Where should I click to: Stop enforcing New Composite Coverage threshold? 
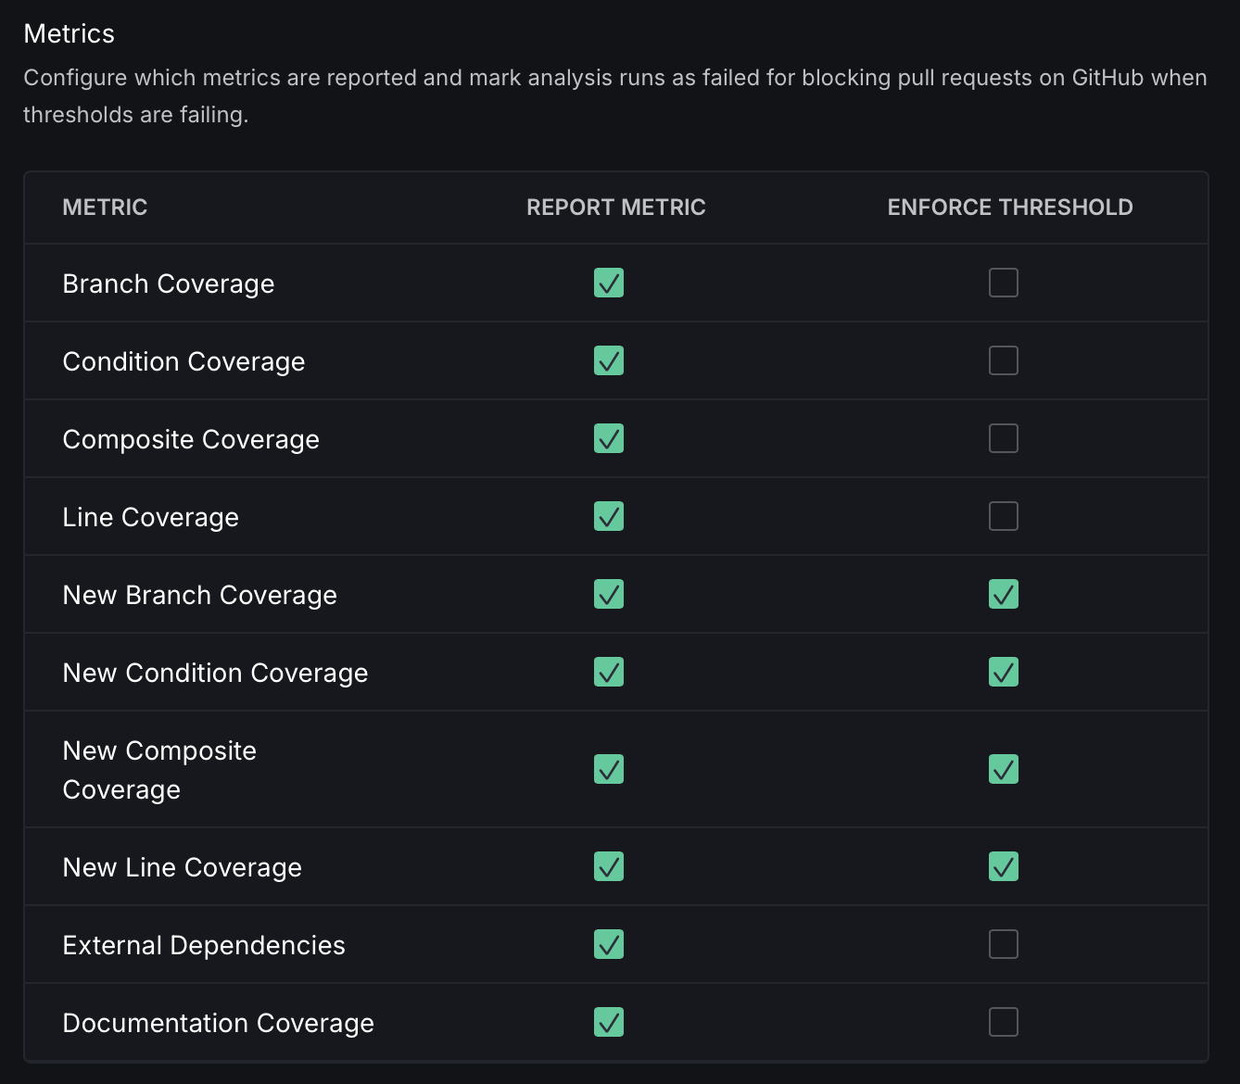click(x=1003, y=769)
